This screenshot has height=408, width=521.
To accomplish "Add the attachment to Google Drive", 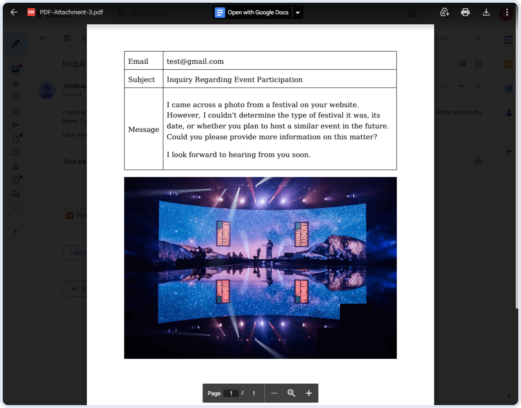I will [445, 12].
